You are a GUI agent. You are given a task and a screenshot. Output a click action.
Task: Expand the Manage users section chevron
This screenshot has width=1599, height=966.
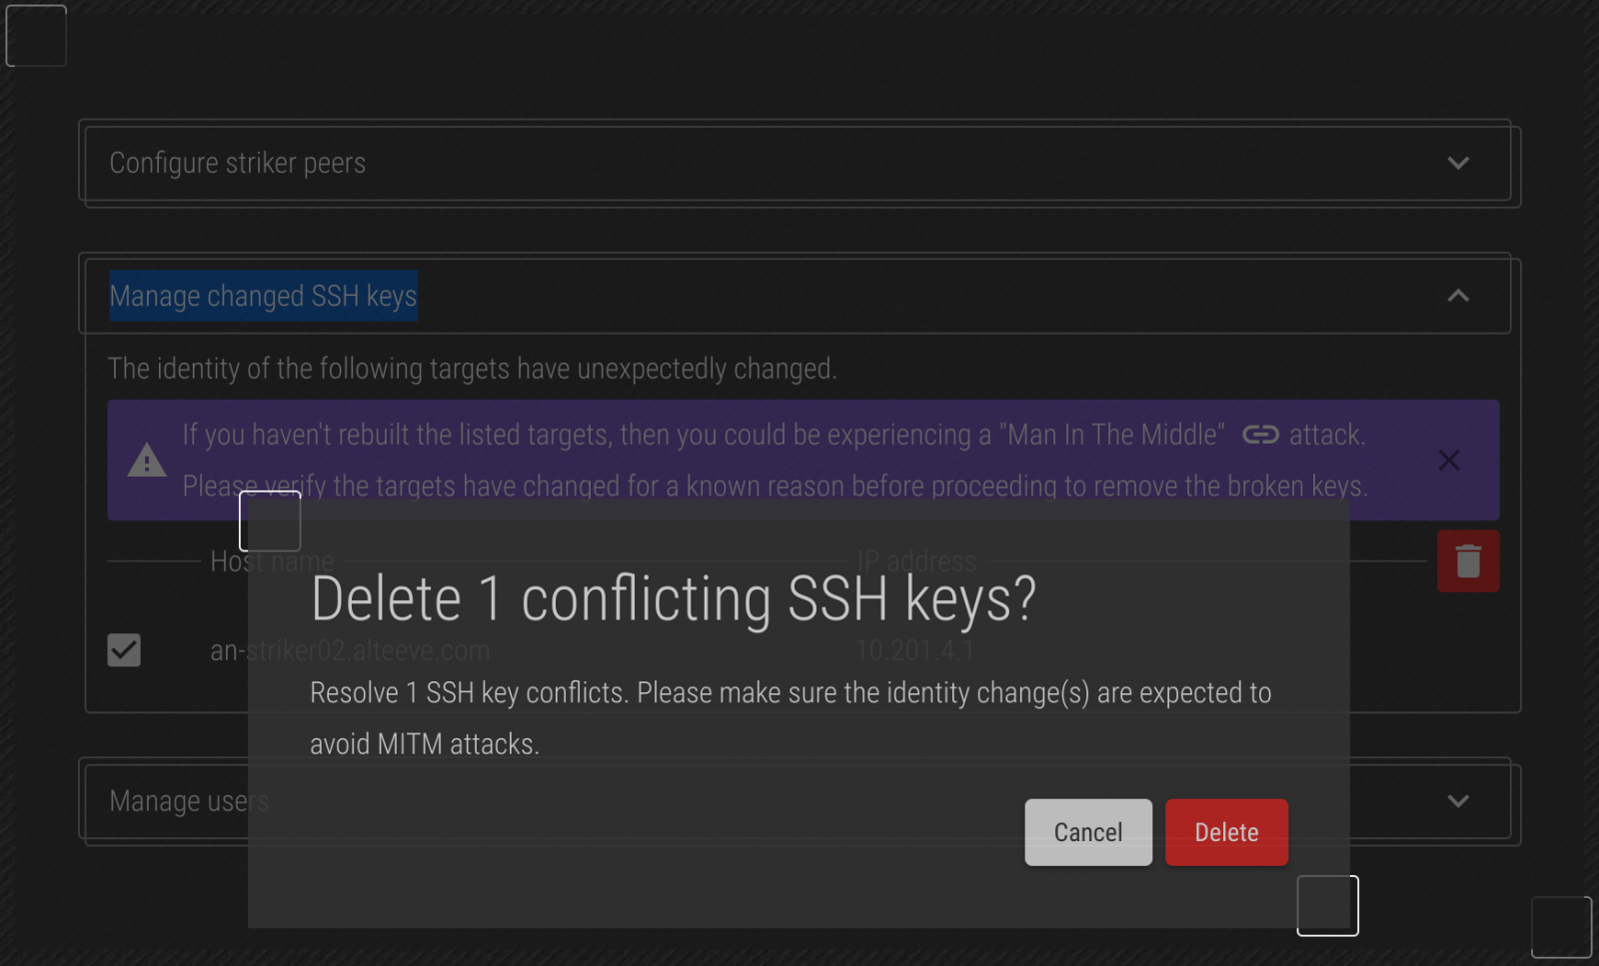(x=1458, y=801)
